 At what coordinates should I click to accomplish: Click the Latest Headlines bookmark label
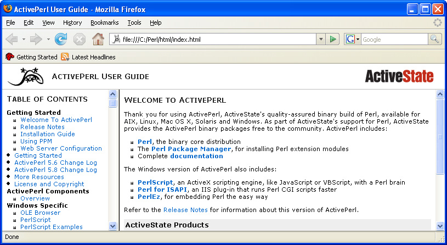tap(93, 57)
